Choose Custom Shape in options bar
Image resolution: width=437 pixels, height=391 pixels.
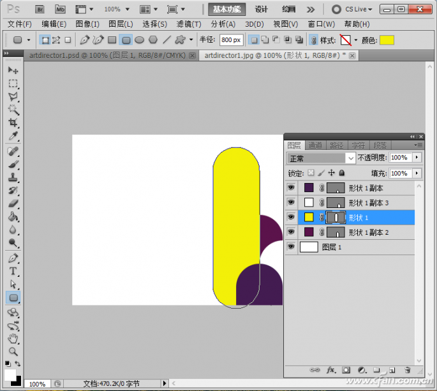point(180,40)
